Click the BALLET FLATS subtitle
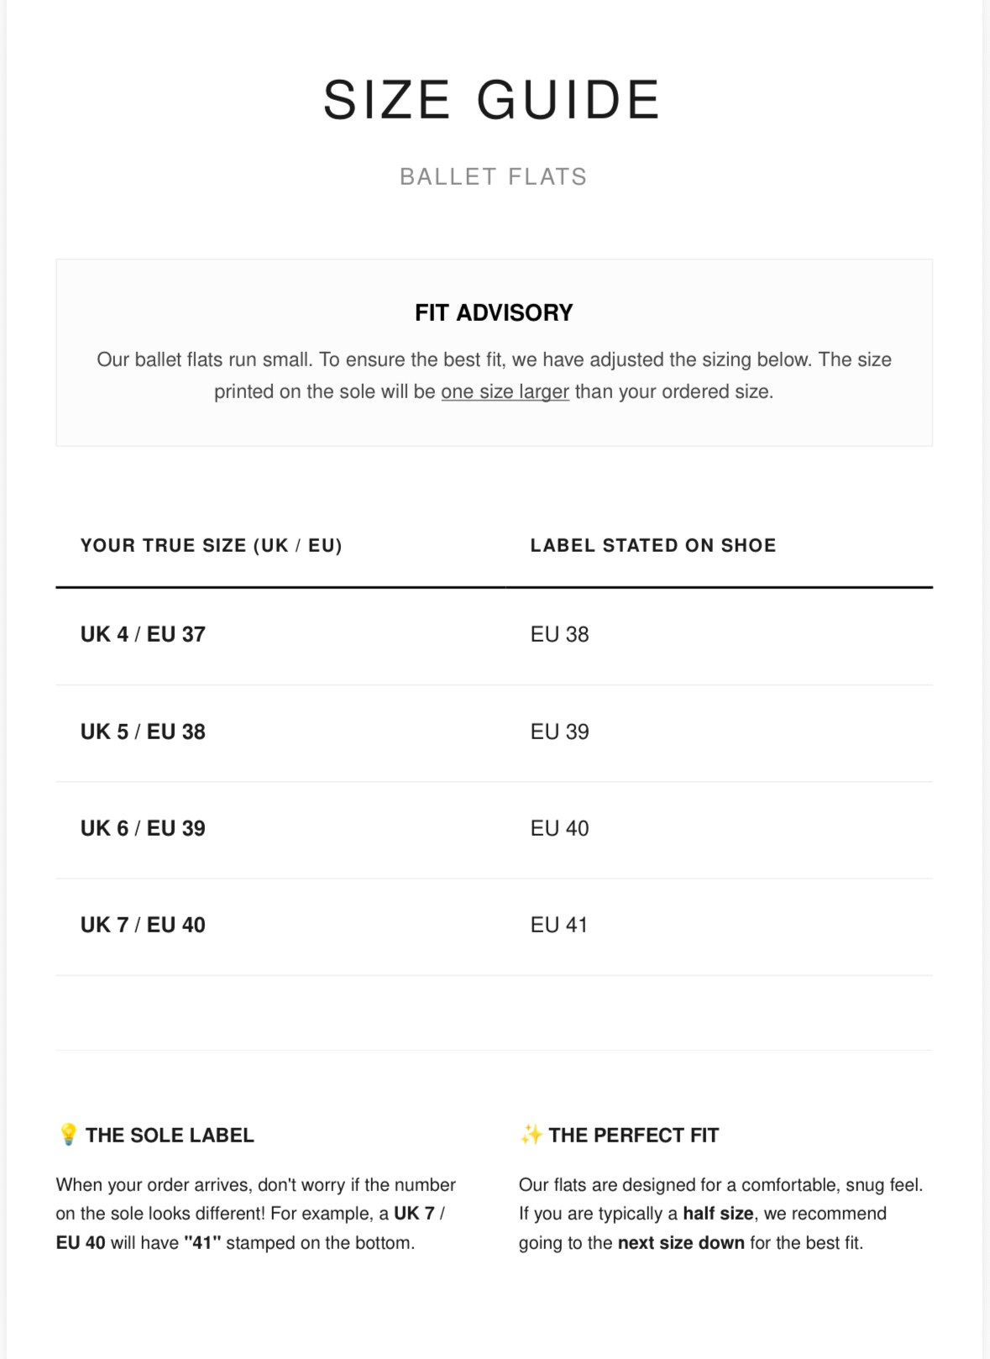Screen dimensions: 990x1359 (494, 176)
